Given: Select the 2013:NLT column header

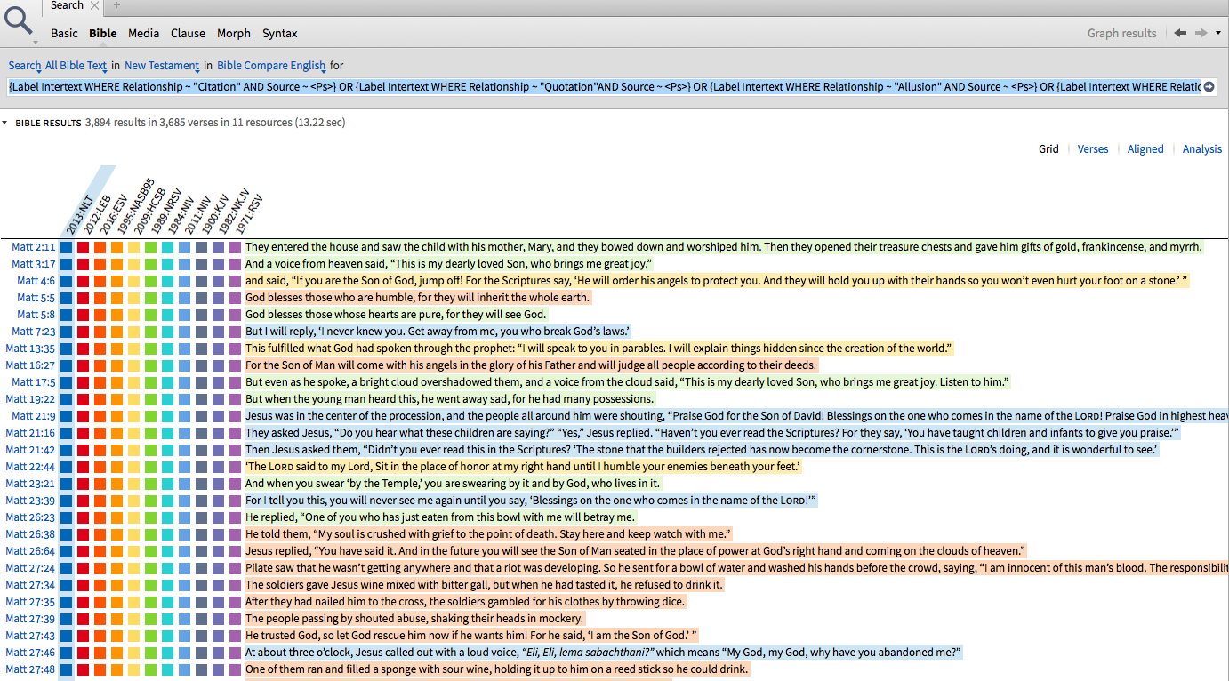Looking at the screenshot, I should point(80,213).
